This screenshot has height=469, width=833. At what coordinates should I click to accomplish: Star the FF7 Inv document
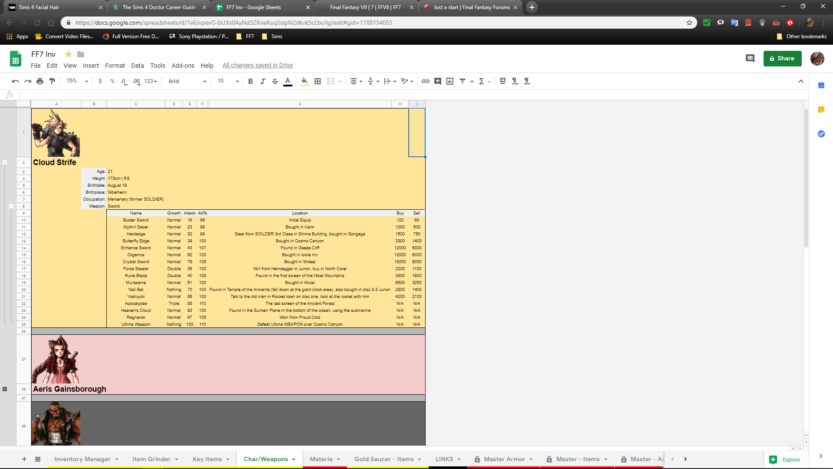click(68, 54)
